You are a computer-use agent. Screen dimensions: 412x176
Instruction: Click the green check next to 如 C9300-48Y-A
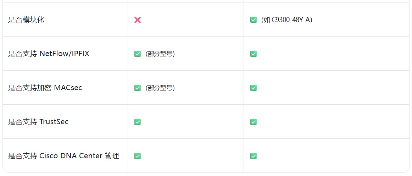click(254, 20)
